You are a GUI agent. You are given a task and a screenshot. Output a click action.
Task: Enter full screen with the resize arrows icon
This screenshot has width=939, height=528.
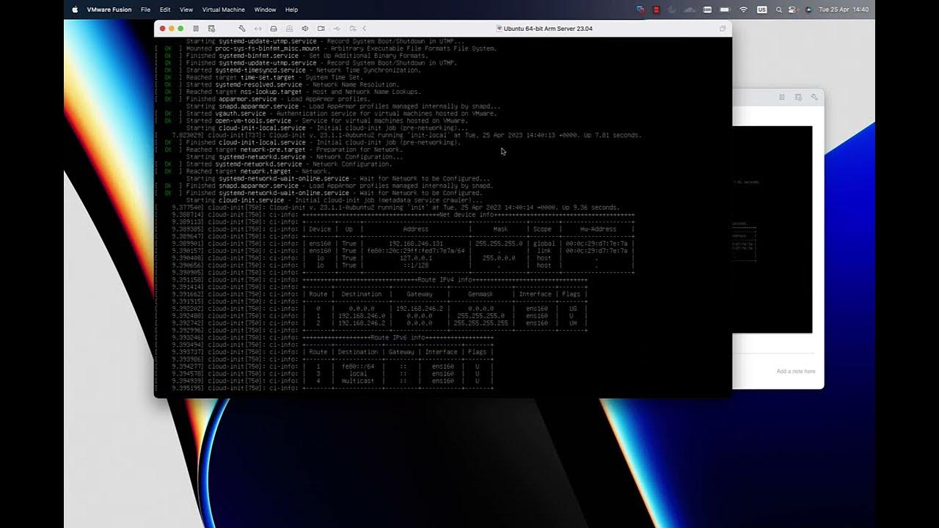(258, 27)
